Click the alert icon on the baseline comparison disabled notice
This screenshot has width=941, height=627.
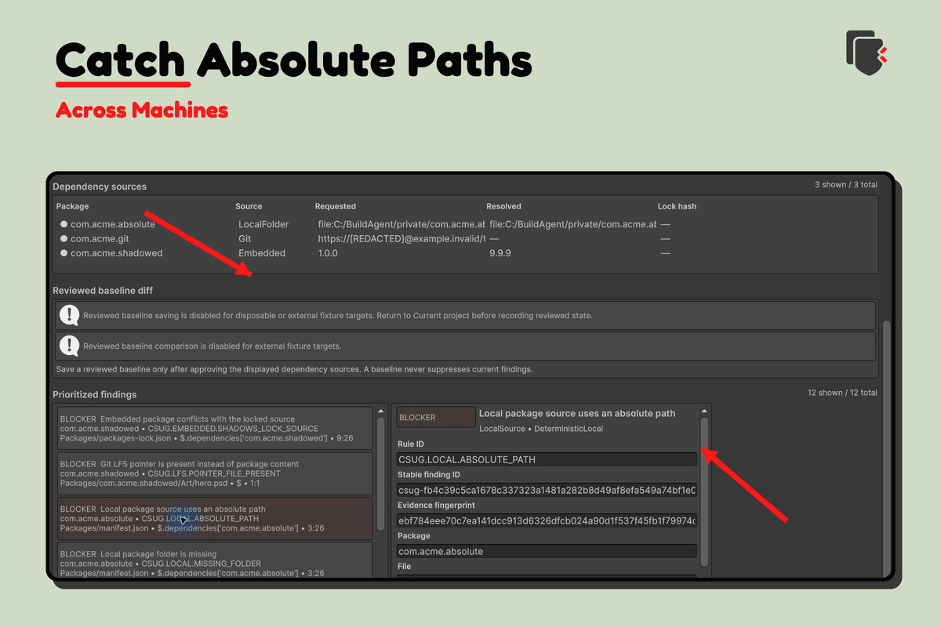click(x=70, y=346)
